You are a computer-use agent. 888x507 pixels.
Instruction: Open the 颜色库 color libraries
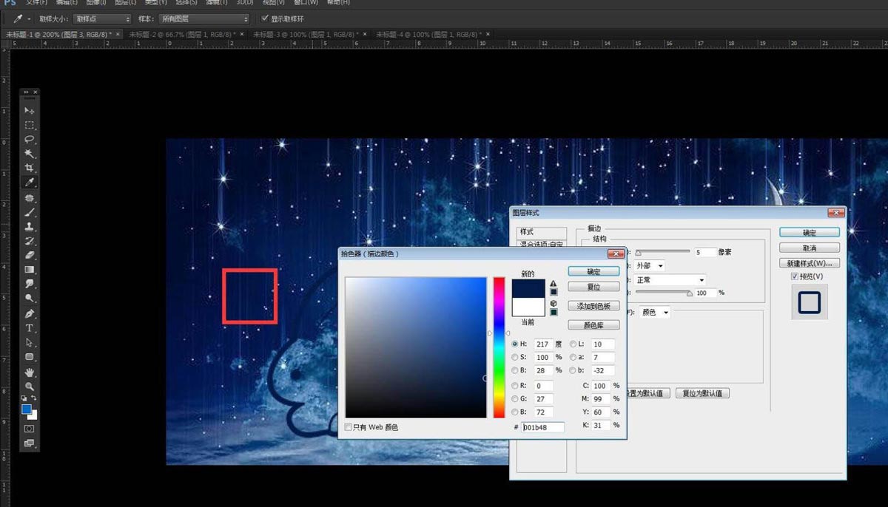click(593, 325)
